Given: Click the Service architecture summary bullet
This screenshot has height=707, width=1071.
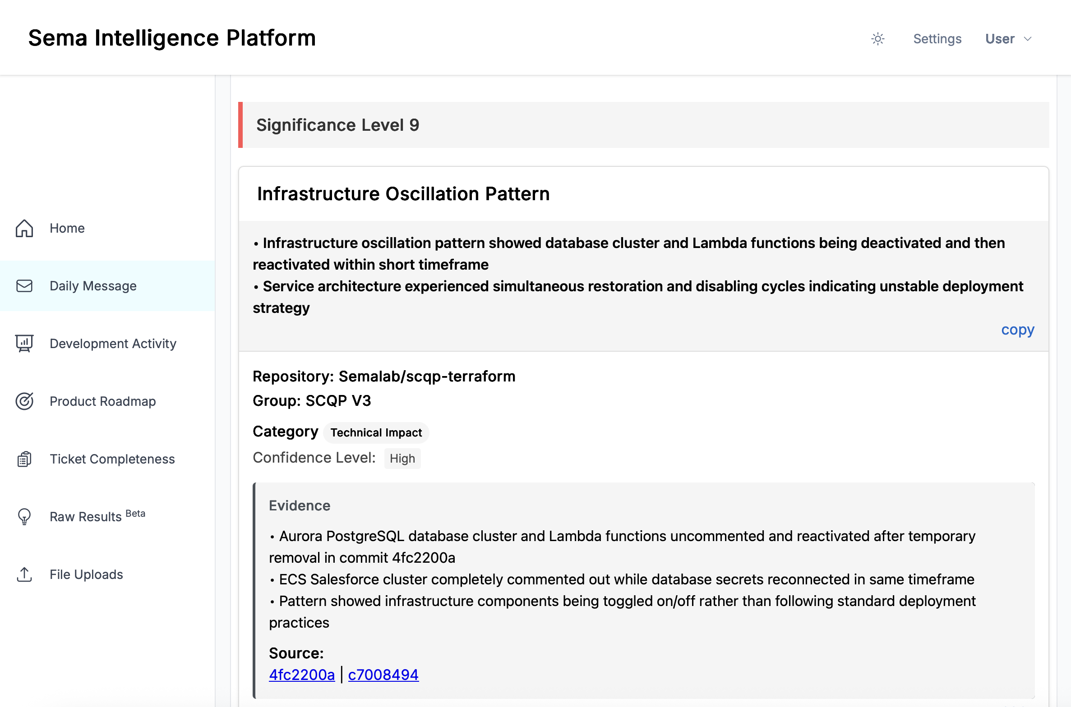Looking at the screenshot, I should tap(638, 297).
